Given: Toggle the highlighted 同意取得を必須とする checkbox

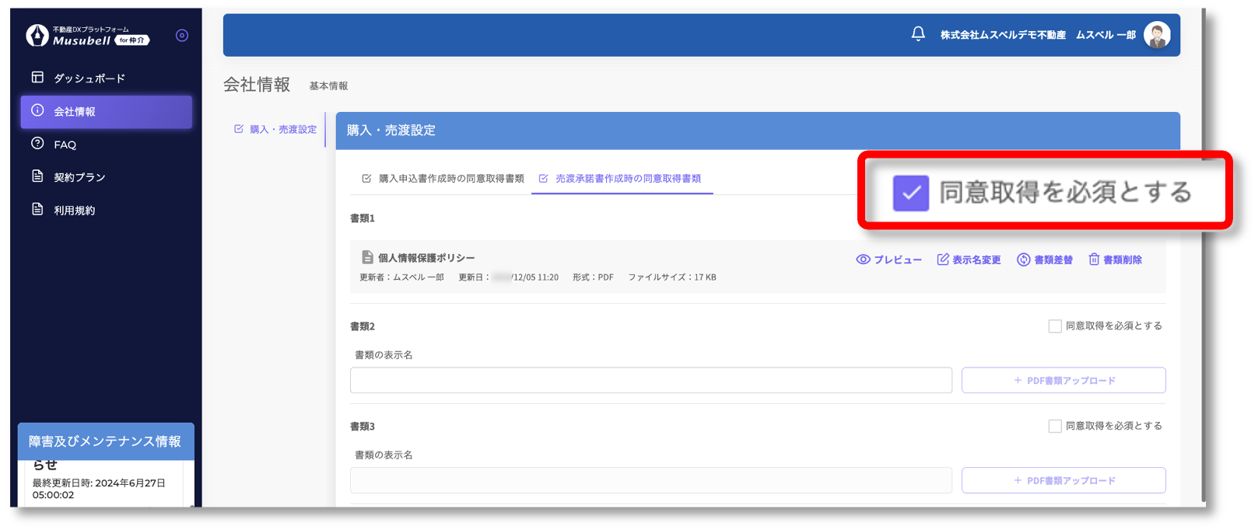Looking at the screenshot, I should pyautogui.click(x=911, y=193).
